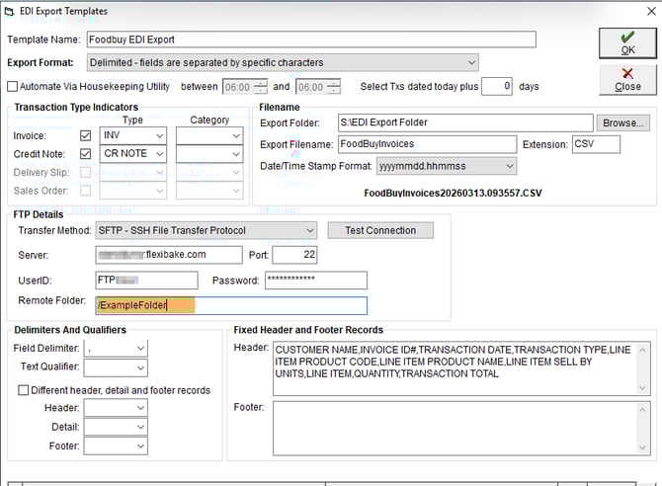This screenshot has height=486, width=662.
Task: Enable Different header, detail and footer records
Action: click(x=24, y=390)
